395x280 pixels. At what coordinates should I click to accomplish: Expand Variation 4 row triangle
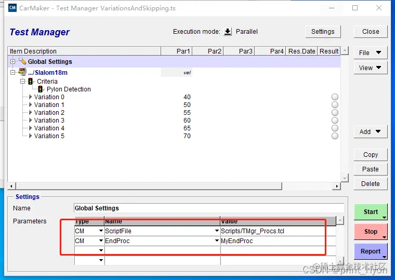pyautogui.click(x=31, y=128)
